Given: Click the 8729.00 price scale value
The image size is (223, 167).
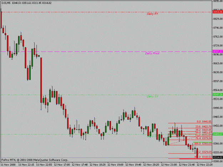Looking at the screenshot, I should 218,46.
